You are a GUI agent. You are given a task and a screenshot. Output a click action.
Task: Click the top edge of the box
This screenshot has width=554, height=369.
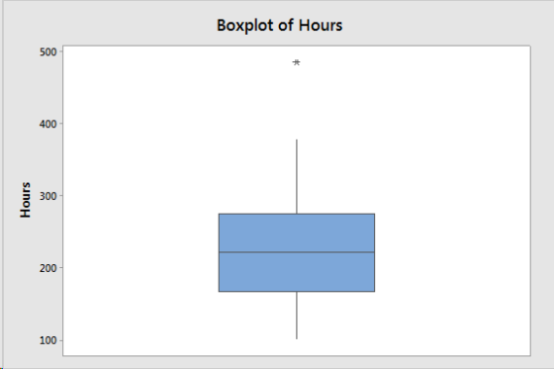pos(297,214)
